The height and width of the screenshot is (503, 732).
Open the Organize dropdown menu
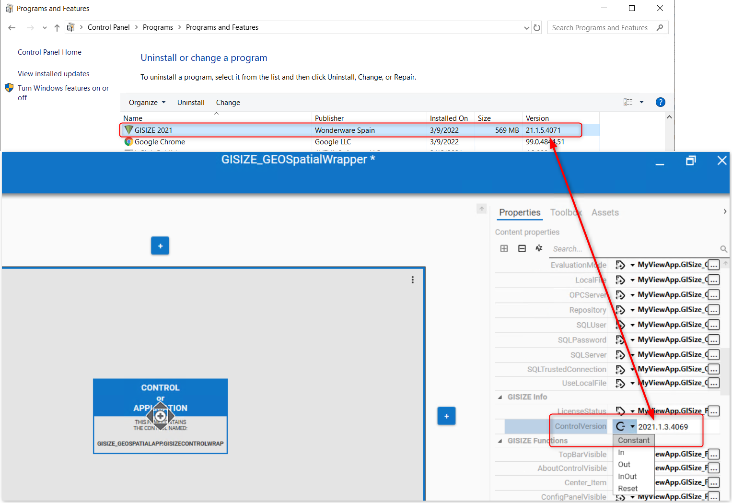(147, 103)
